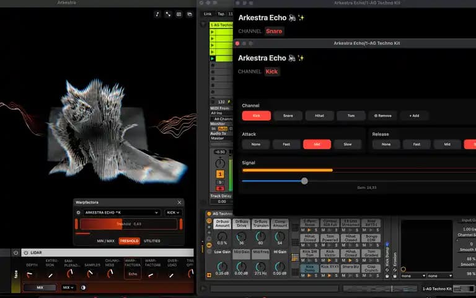Select the highlighted orange pad overview grid
This screenshot has height=298, width=476.
(x=295, y=257)
